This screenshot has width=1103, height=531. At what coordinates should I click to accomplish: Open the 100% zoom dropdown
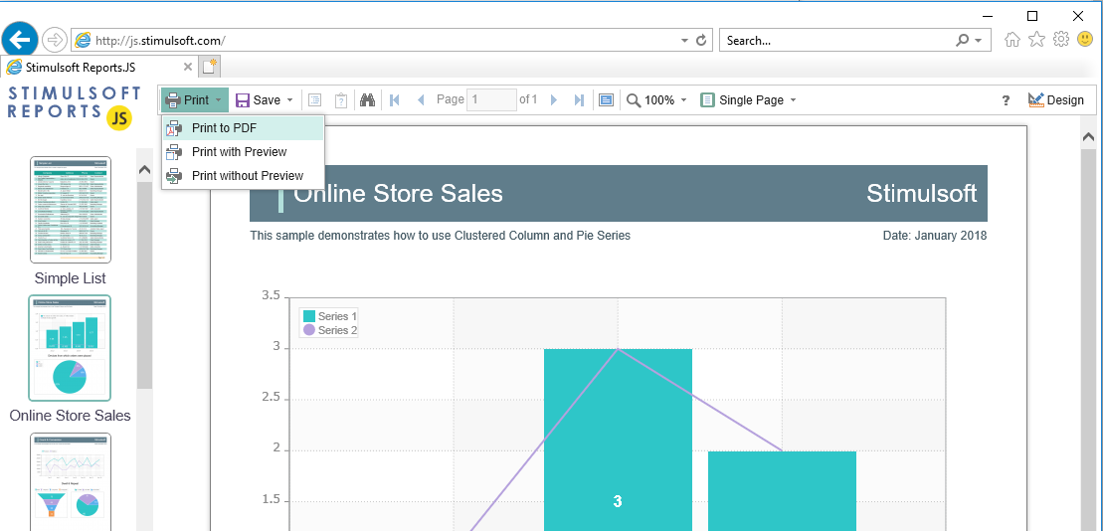point(656,100)
